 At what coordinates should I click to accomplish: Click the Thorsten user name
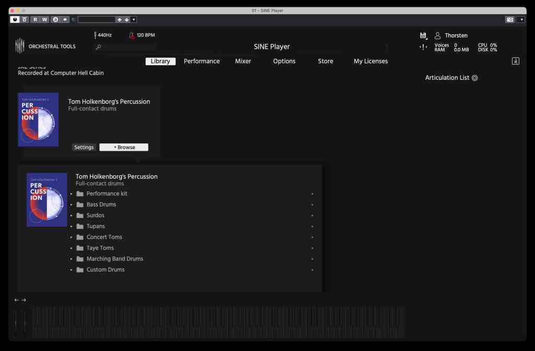[456, 35]
